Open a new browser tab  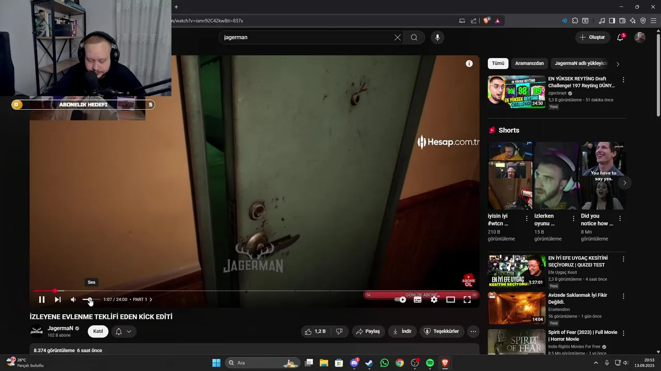[176, 7]
